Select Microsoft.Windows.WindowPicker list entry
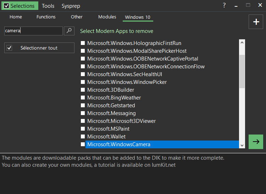This screenshot has height=194, width=266. [x=127, y=82]
